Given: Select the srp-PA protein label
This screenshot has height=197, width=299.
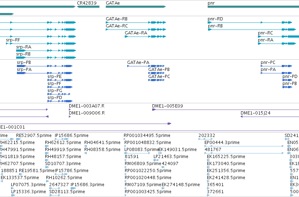Looking at the screenshot, I should [x=24, y=70].
